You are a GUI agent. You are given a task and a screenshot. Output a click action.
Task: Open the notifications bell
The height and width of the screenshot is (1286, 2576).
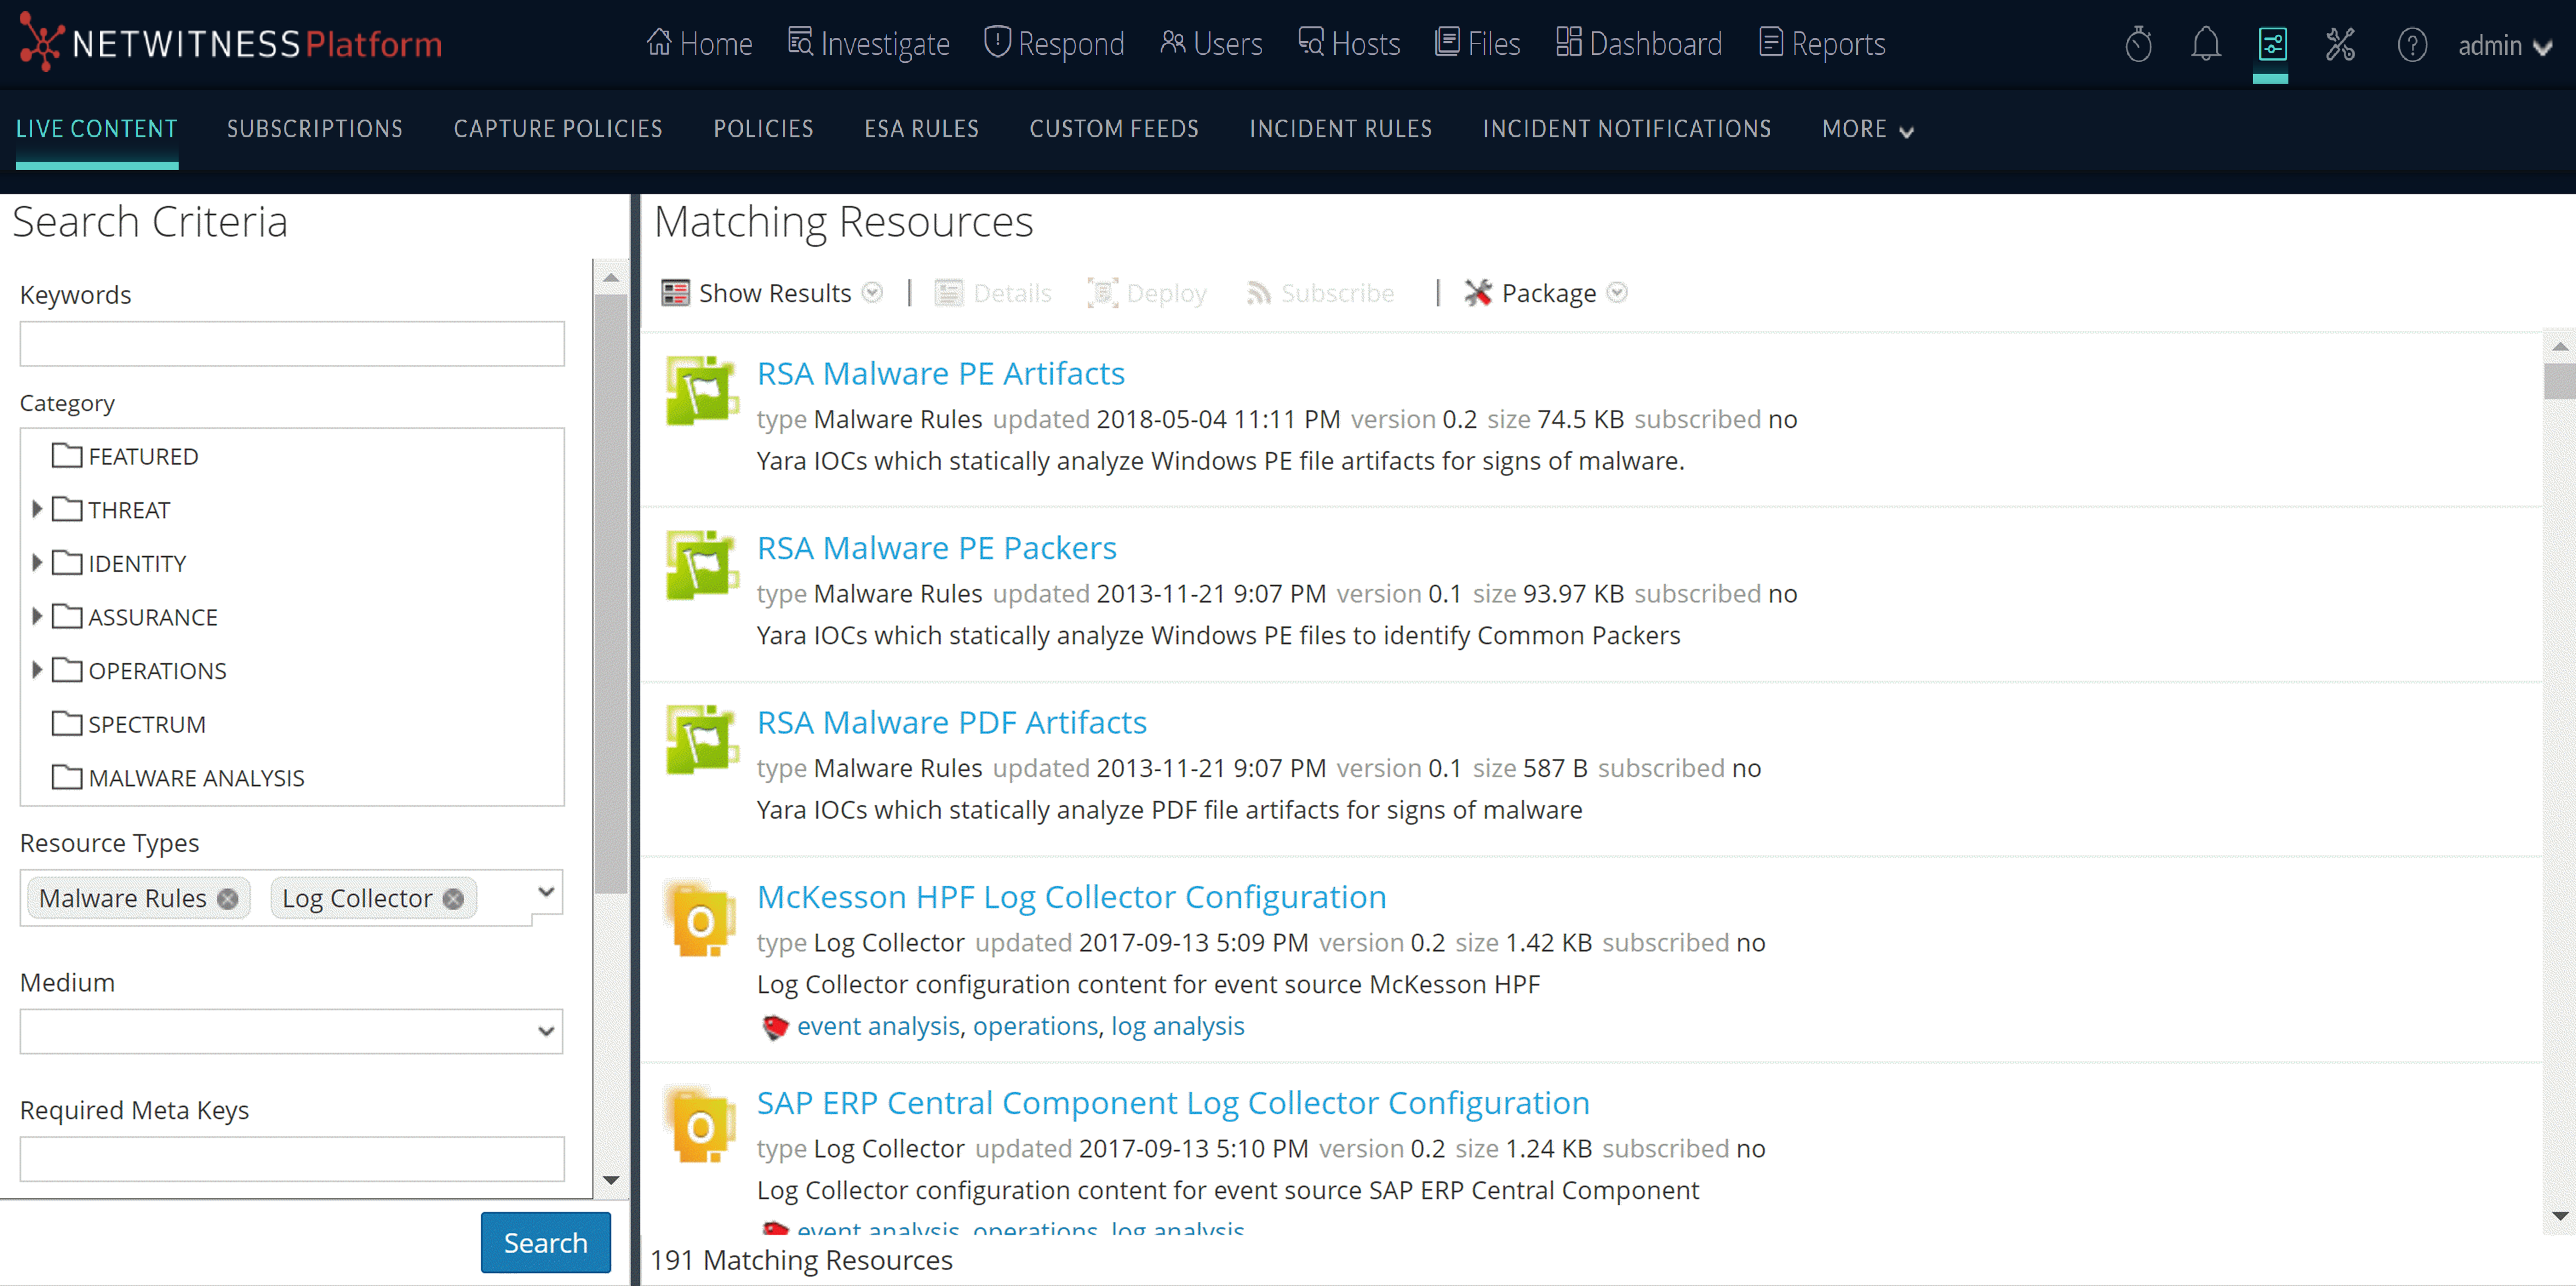pos(2205,44)
